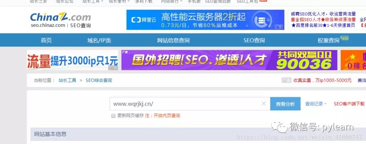
Task: Expand the 站长工具 top menu dropdown
Action: (93, 1)
